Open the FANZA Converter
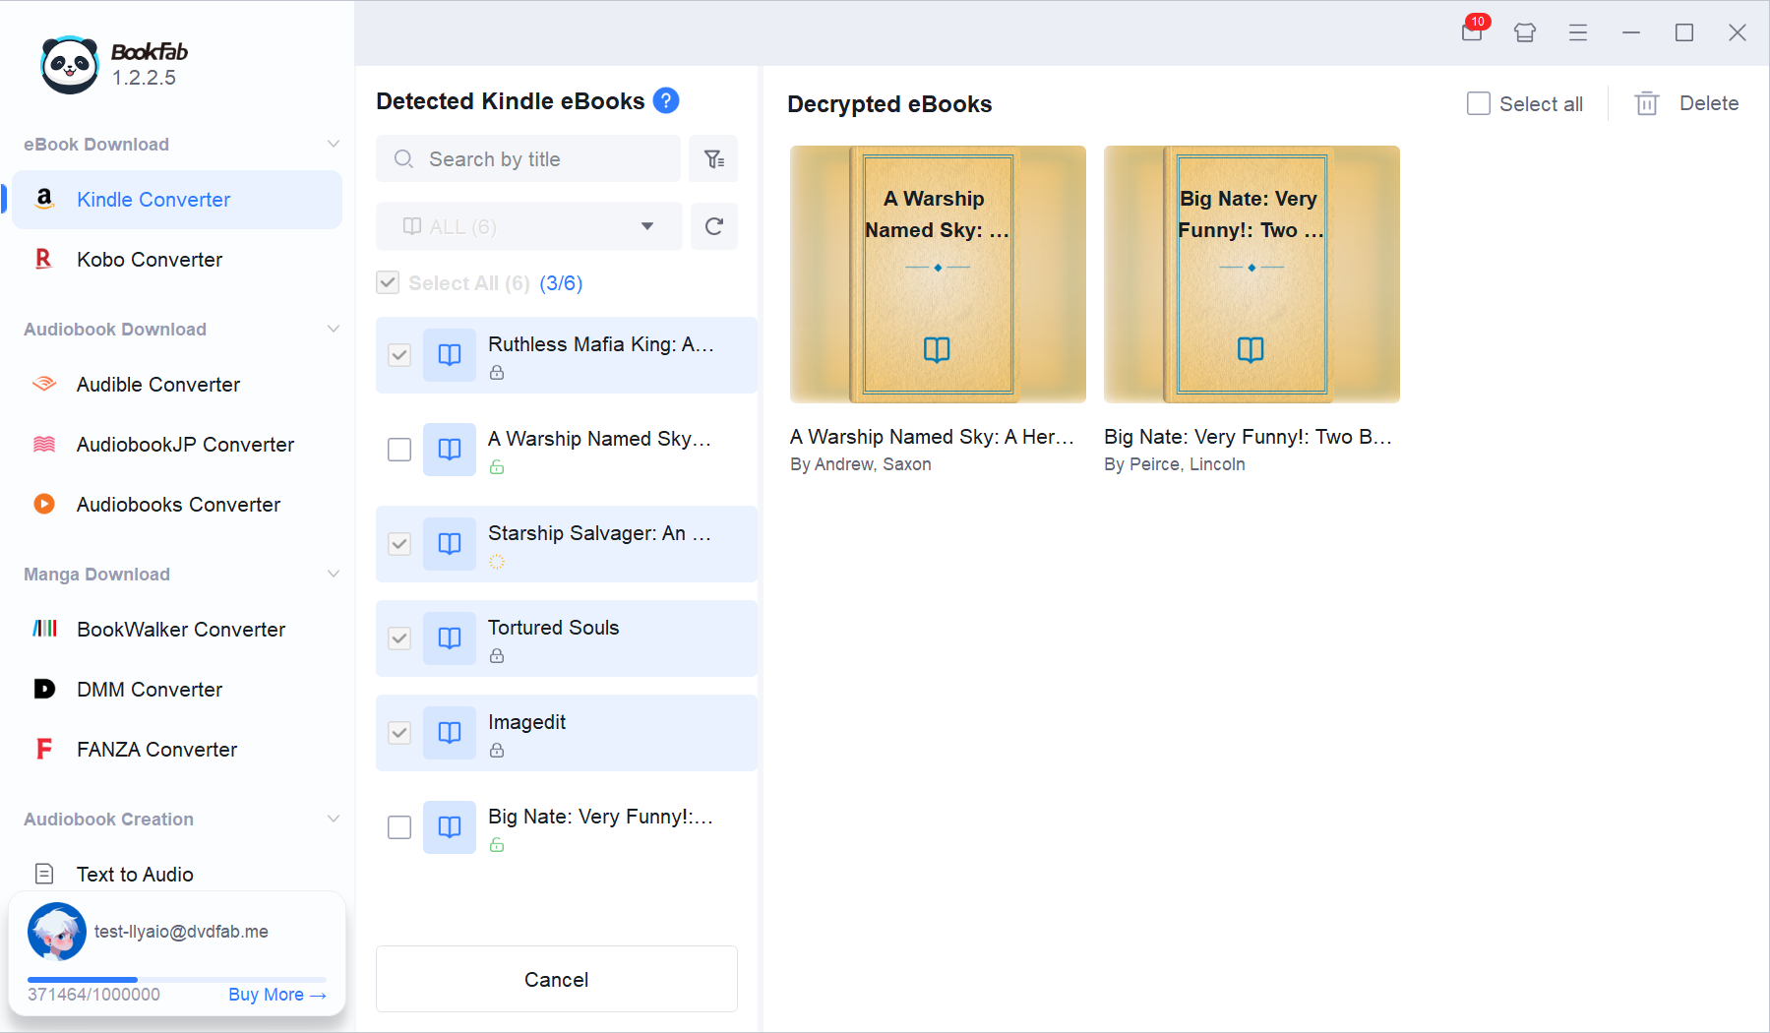 [156, 749]
